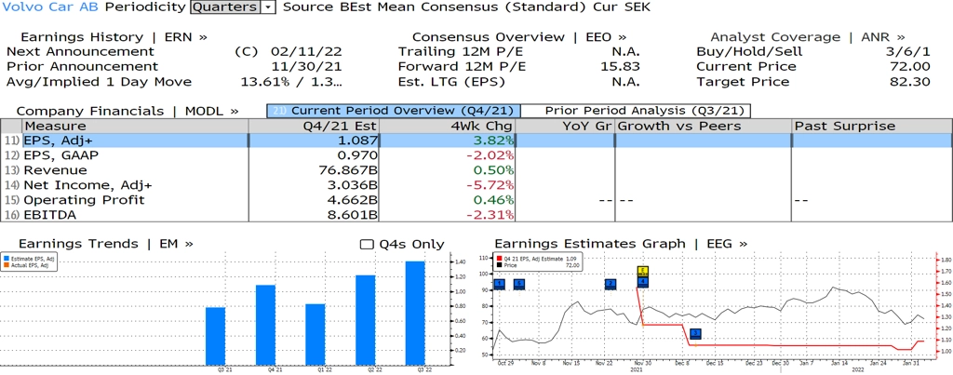Switch to Prior Period Analysis (Q3/21) tab

637,111
